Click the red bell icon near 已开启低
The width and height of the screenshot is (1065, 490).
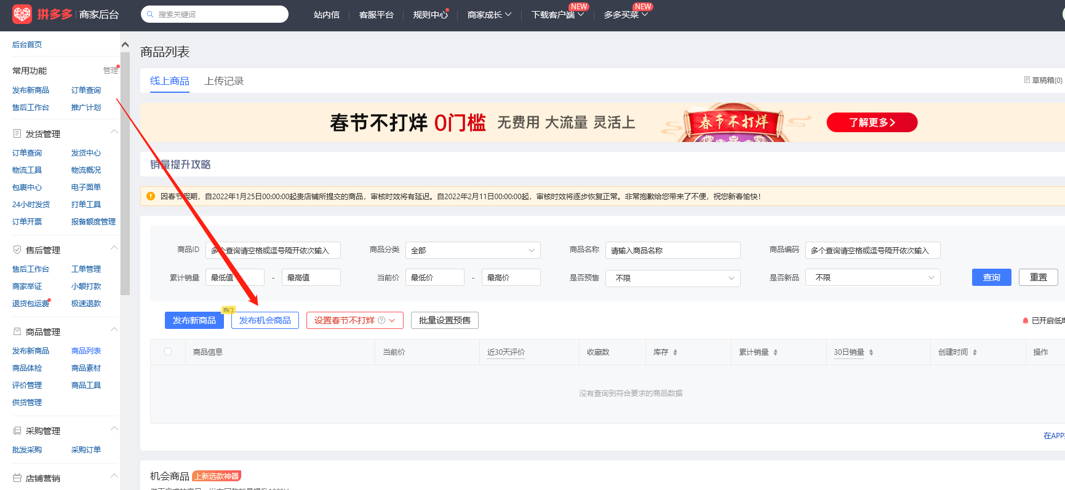point(1026,320)
